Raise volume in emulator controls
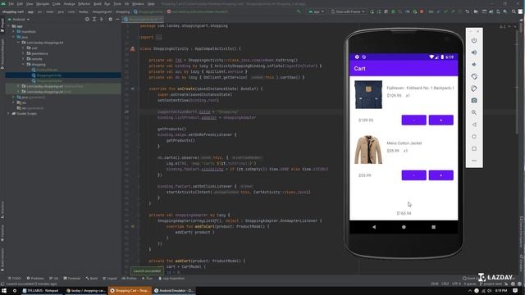This screenshot has width=525, height=295. pyautogui.click(x=474, y=52)
